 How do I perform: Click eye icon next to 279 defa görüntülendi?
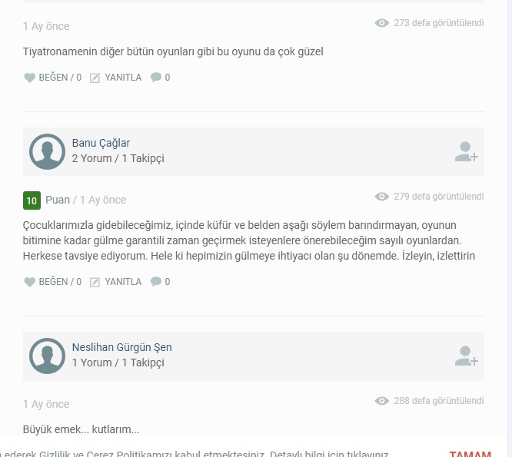coord(382,197)
